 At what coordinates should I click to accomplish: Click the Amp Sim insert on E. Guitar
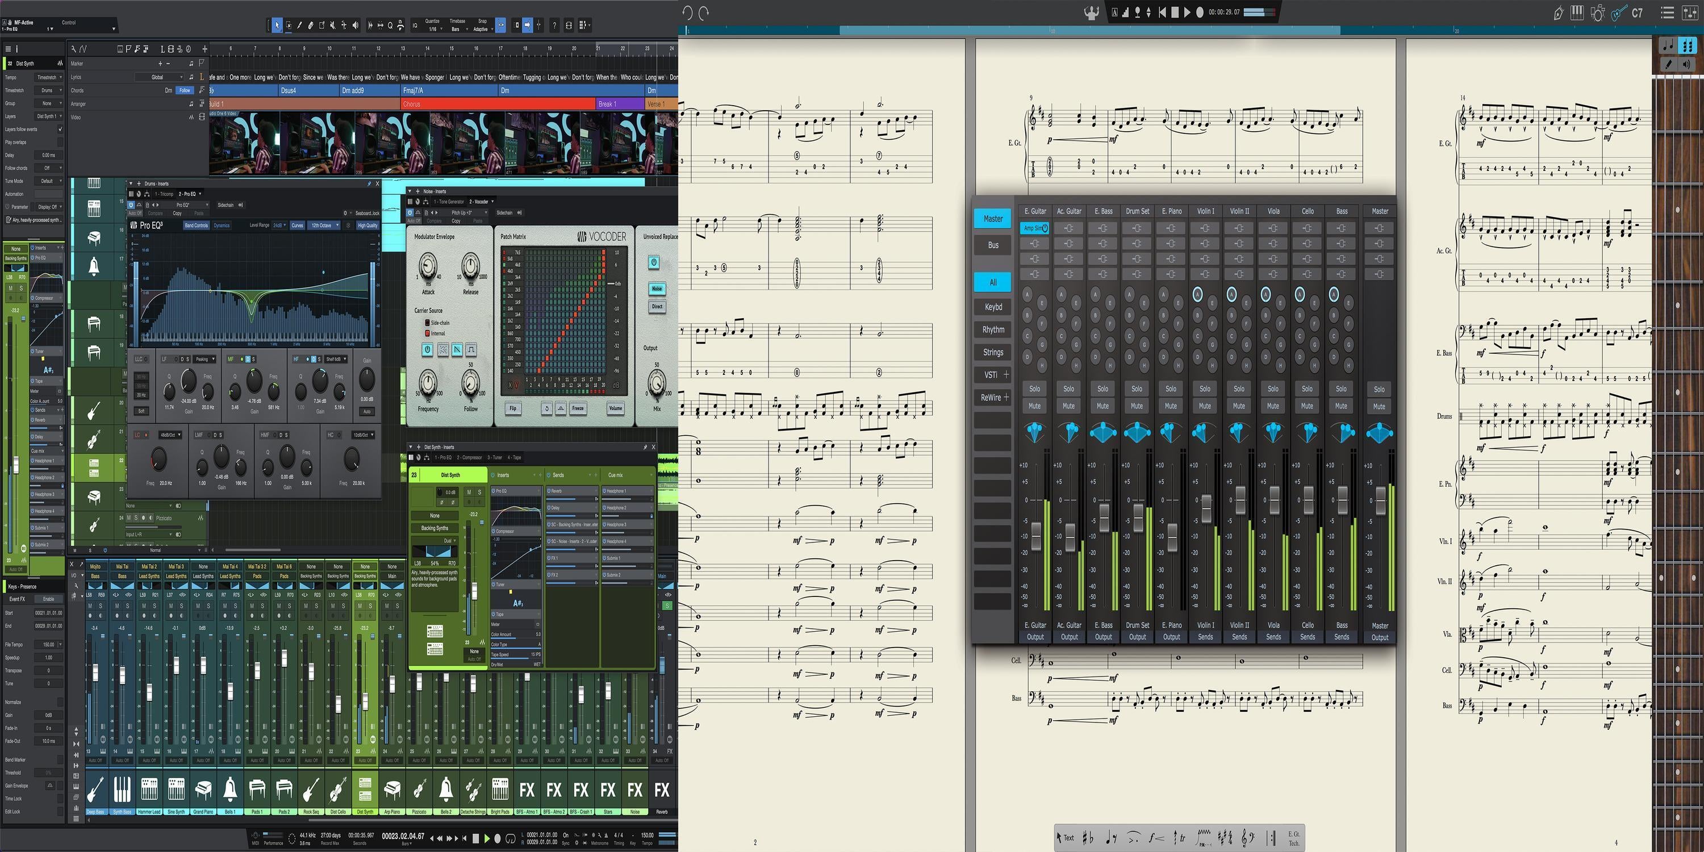tap(1035, 228)
